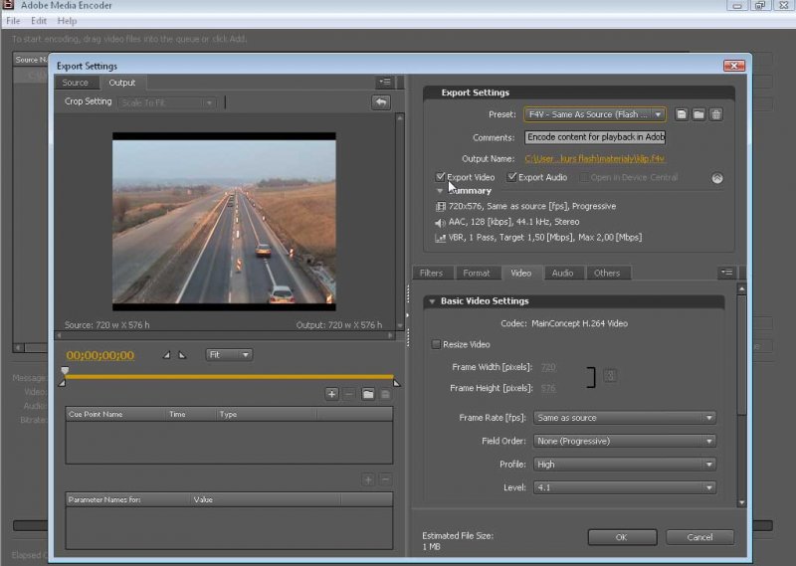Image resolution: width=796 pixels, height=566 pixels.
Task: Open the Preset dropdown
Action: (595, 114)
